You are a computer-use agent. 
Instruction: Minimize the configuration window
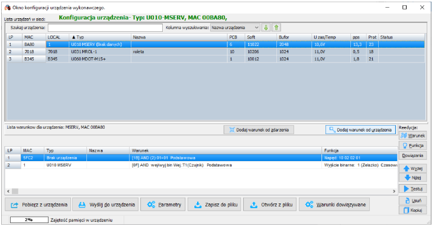[388, 8]
